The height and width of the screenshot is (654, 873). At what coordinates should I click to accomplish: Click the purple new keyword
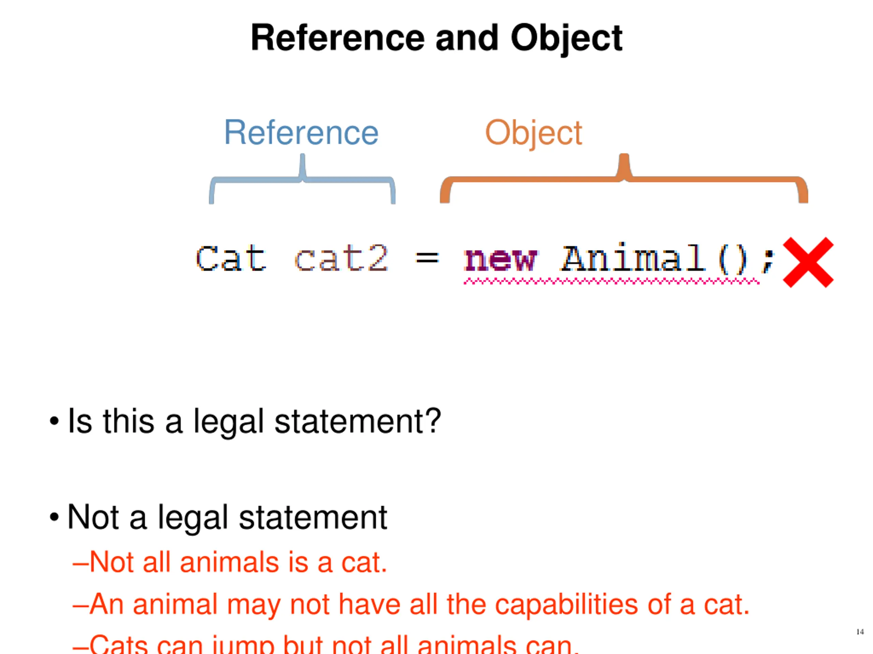pyautogui.click(x=500, y=260)
